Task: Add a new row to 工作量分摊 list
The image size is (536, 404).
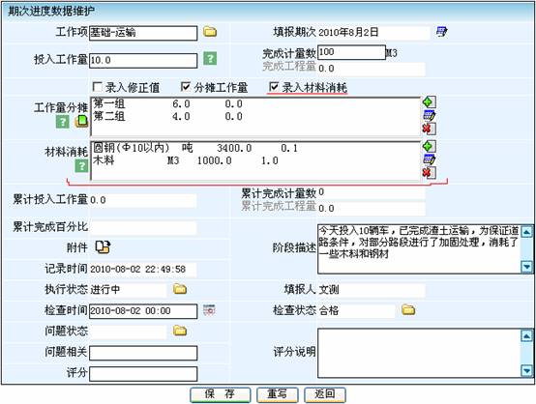Action: (x=429, y=101)
